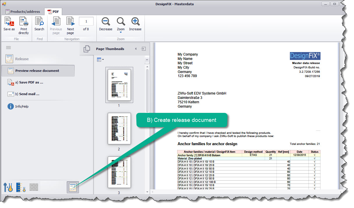Click 'Anchor families for anchor design' heading
354x208 pixels.
click(x=207, y=144)
